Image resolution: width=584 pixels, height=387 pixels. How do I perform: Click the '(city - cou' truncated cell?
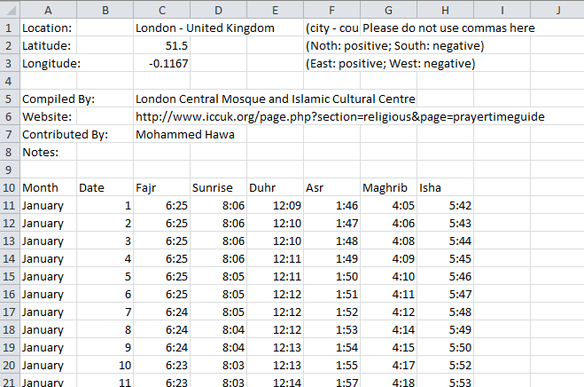tap(331, 28)
